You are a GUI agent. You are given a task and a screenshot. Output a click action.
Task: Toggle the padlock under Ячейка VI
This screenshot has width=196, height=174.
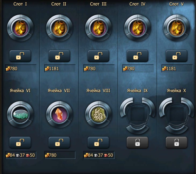coord(20,142)
